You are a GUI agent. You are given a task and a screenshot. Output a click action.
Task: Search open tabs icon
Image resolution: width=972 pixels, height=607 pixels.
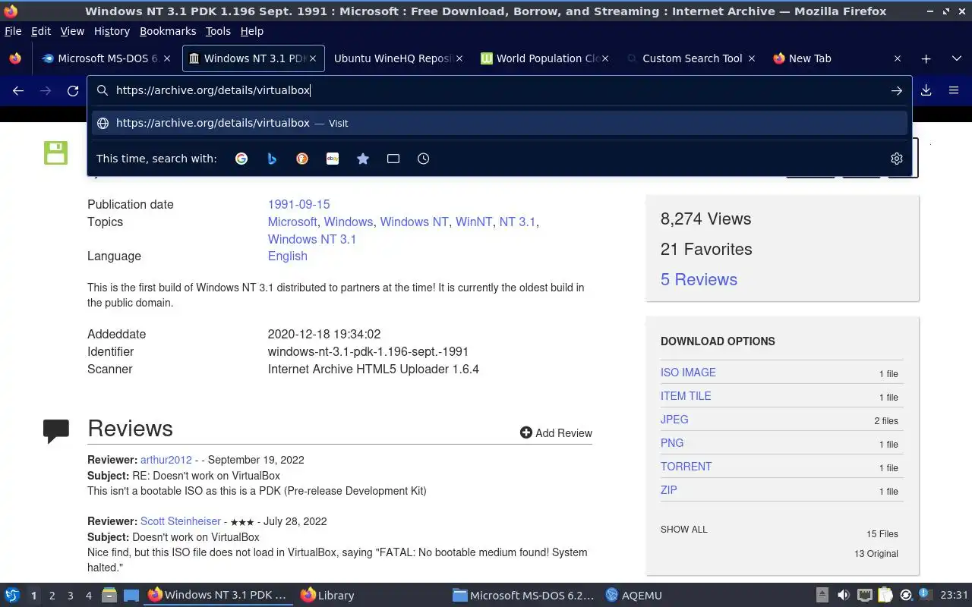coord(393,159)
